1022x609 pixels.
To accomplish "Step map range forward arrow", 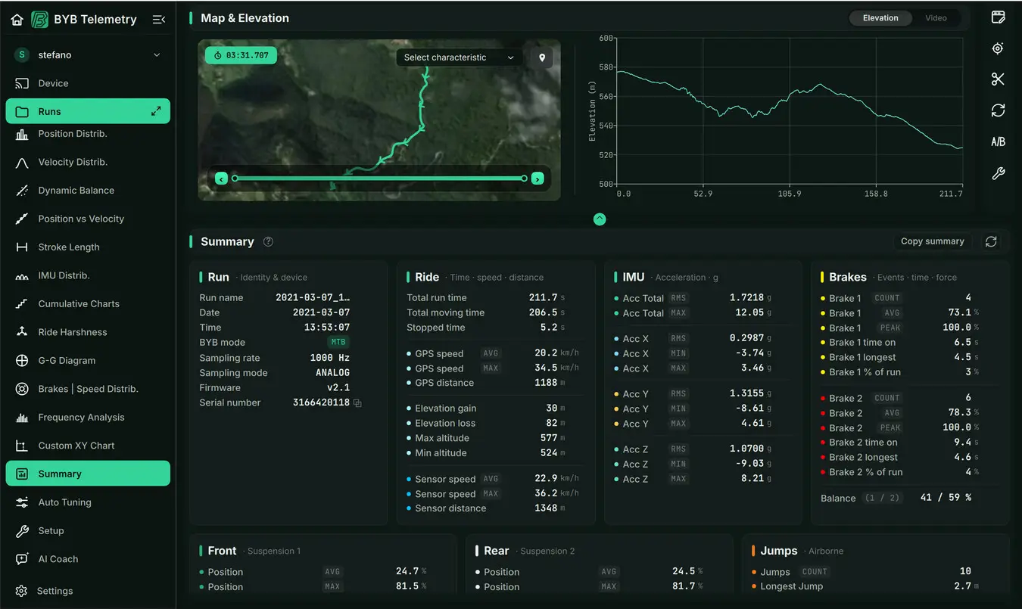I will 537,179.
